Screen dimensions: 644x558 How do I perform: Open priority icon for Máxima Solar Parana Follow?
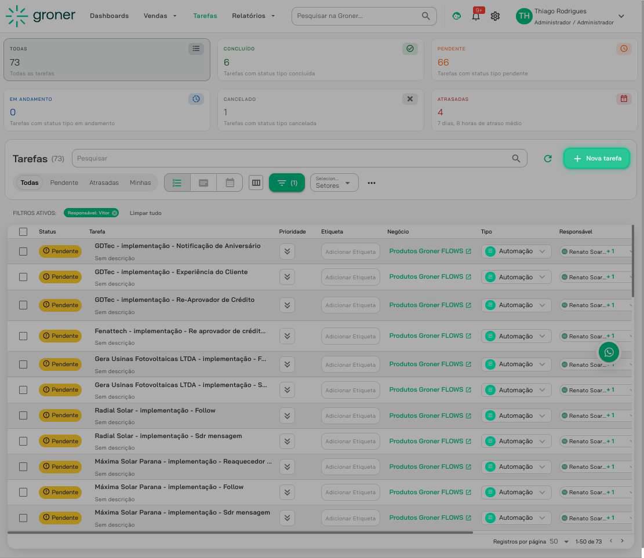click(x=287, y=493)
